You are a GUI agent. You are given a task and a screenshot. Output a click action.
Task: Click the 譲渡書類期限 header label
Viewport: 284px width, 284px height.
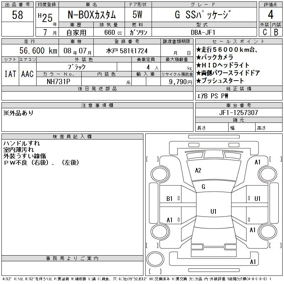coord(176,42)
